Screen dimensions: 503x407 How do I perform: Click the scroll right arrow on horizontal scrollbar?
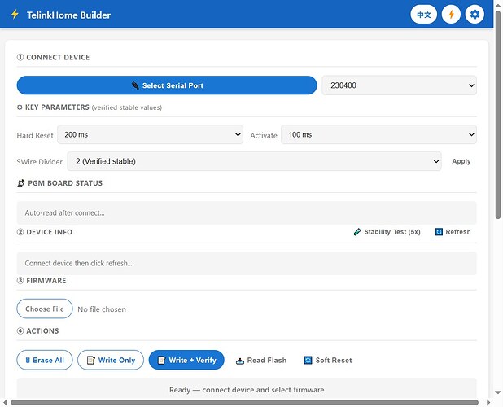tap(488, 402)
